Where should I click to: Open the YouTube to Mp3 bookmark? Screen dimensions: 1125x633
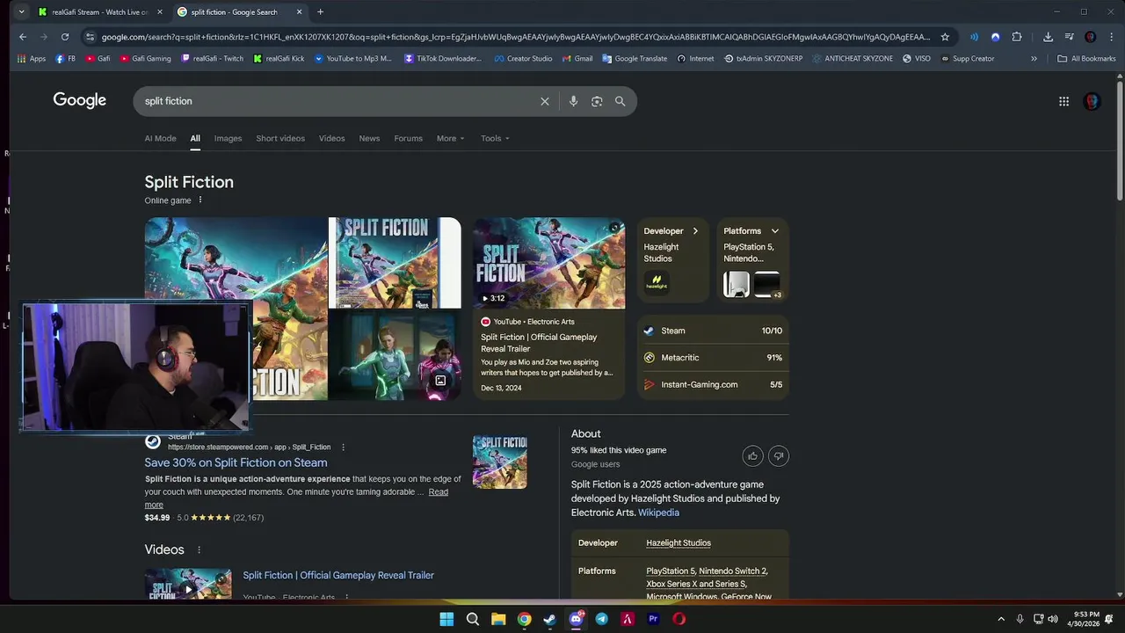(x=352, y=59)
